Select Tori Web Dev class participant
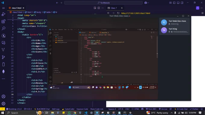The image size is (205, 115). 175,23
